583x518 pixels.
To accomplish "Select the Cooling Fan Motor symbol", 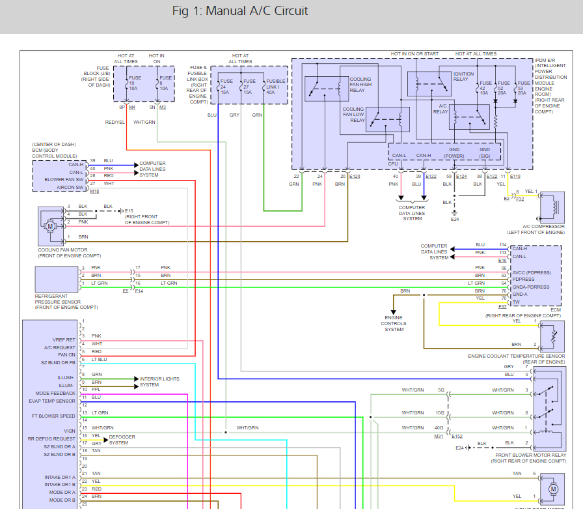I will pyautogui.click(x=51, y=225).
